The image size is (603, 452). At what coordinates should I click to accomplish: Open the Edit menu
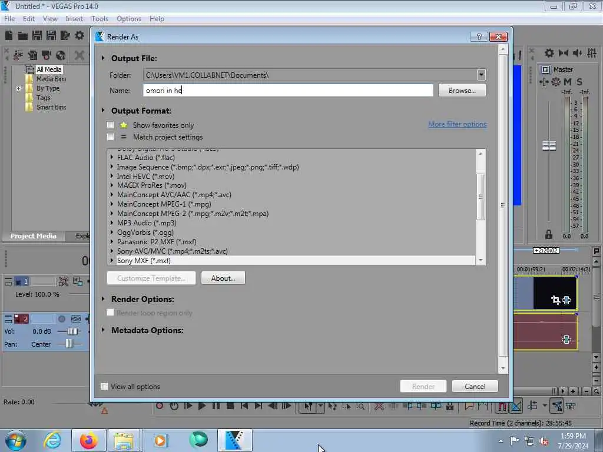(28, 18)
